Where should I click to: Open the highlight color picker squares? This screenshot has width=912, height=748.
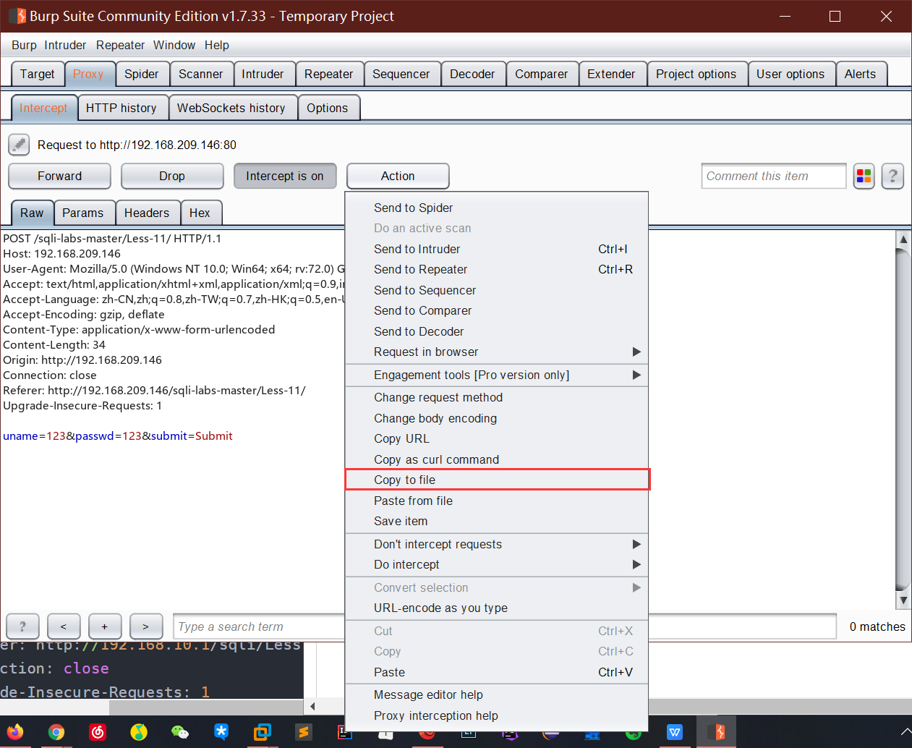[864, 176]
